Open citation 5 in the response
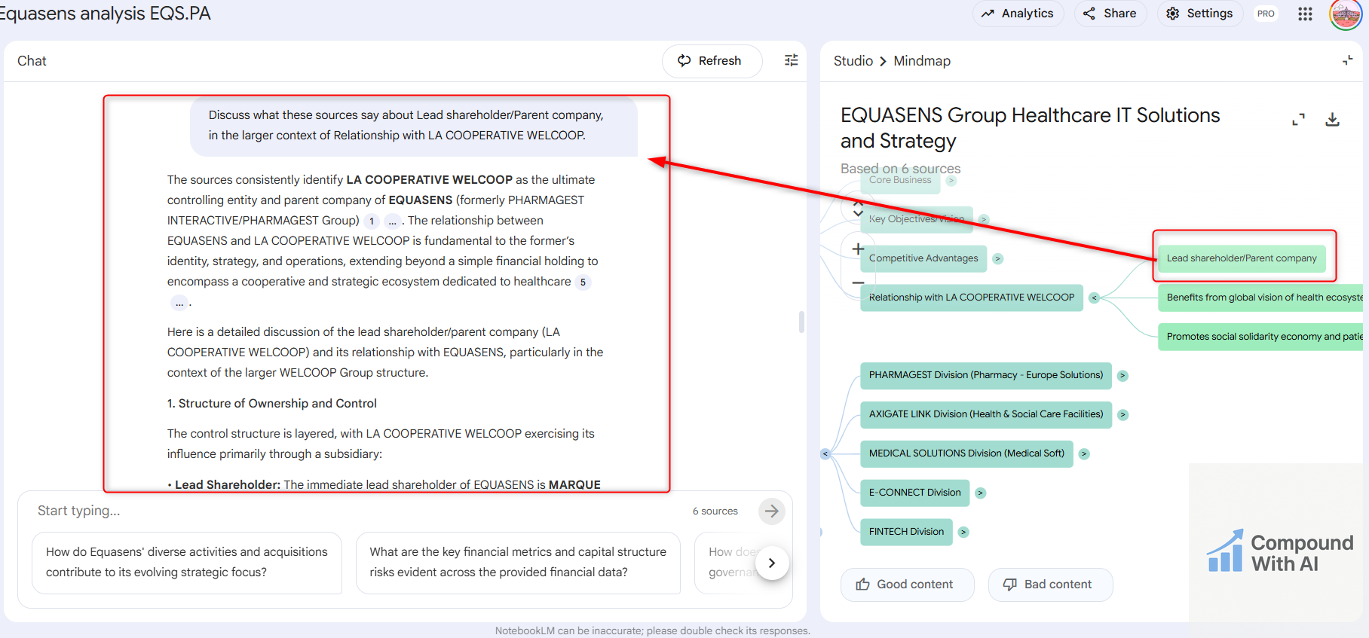 coord(583,282)
